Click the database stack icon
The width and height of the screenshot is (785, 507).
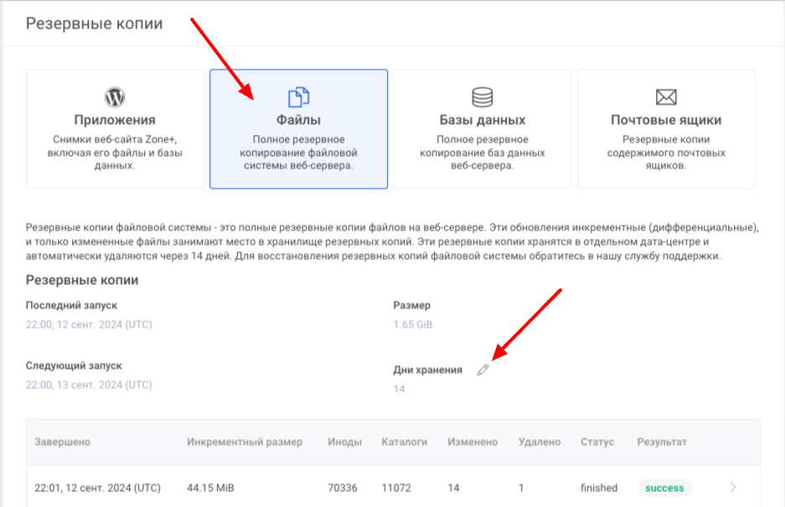click(482, 97)
